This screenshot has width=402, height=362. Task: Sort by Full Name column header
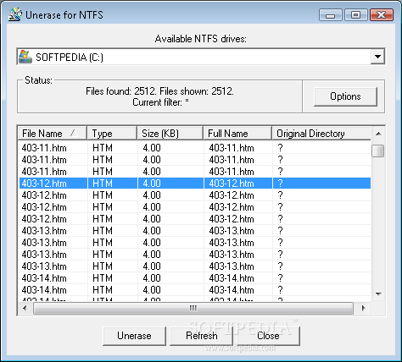(237, 134)
